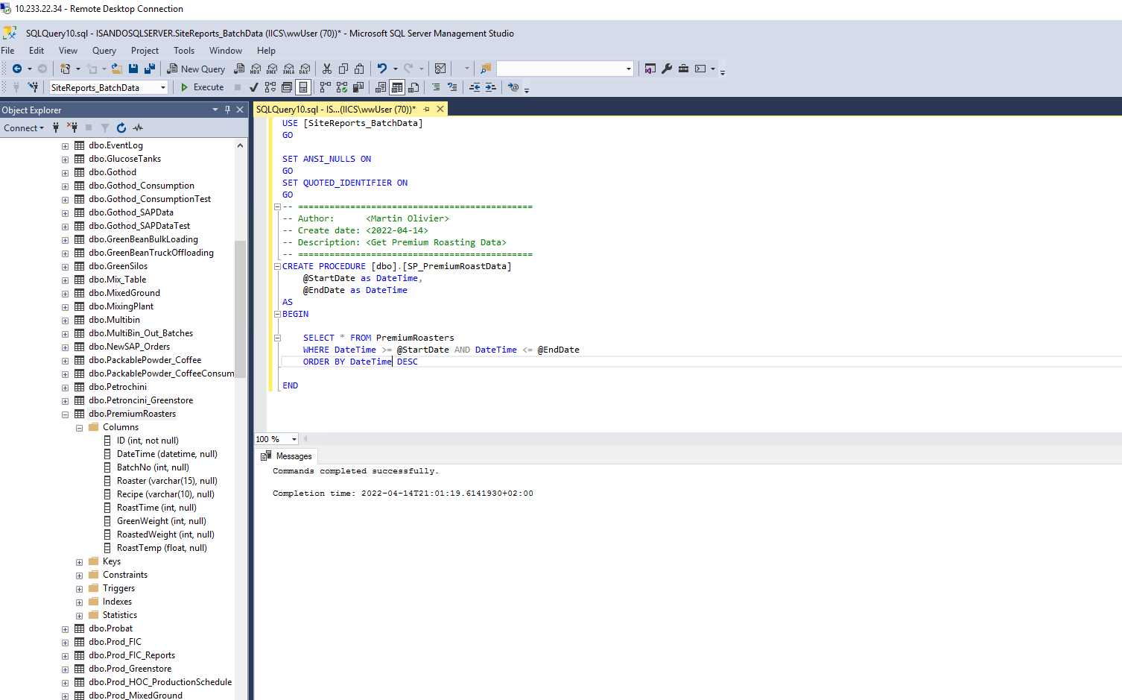1122x700 pixels.
Task: Comment out the selected lines icon
Action: [x=436, y=87]
